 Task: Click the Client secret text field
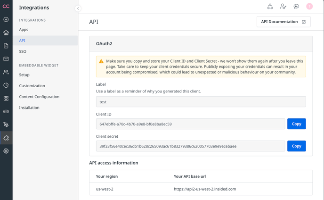click(191, 146)
